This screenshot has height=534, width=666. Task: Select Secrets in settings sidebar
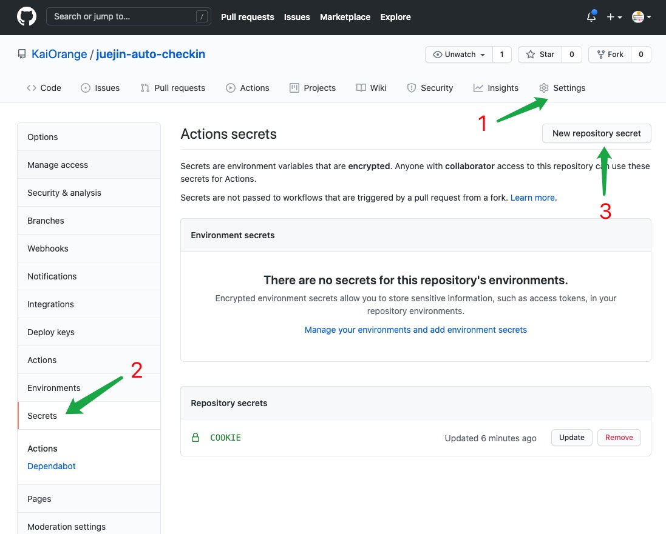(89, 416)
